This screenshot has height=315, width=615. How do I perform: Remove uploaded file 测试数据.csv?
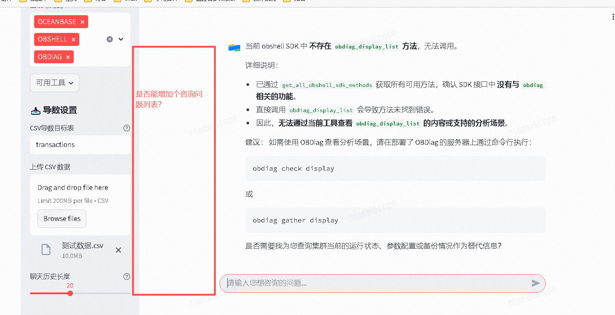pyautogui.click(x=118, y=250)
